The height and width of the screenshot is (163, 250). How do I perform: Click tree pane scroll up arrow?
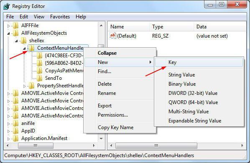pyautogui.click(x=101, y=25)
